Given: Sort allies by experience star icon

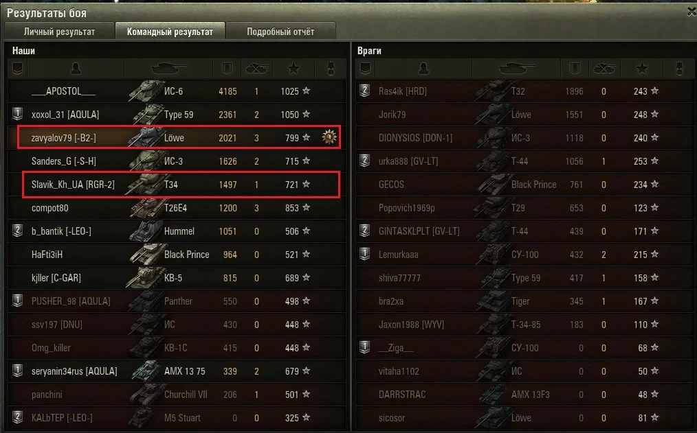Looking at the screenshot, I should point(294,69).
